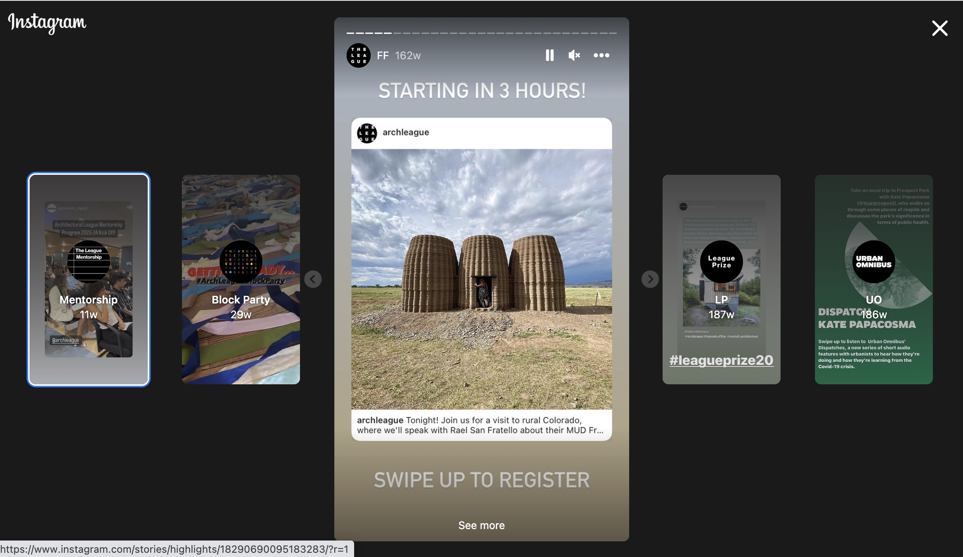Click The League profile avatar in header
This screenshot has width=963, height=557.
(358, 55)
